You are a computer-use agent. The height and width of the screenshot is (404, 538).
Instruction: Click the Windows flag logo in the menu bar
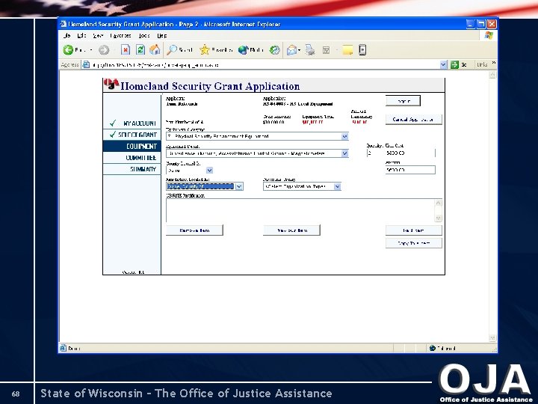tap(489, 35)
